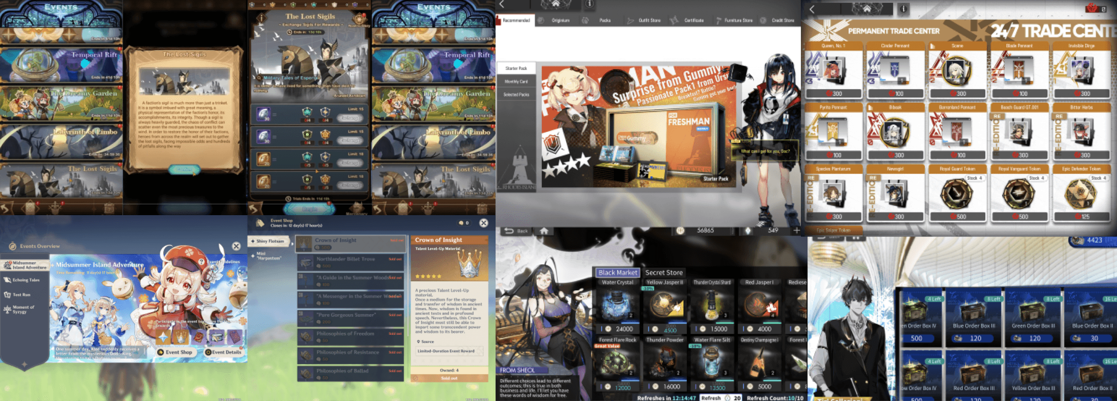This screenshot has width=1117, height=401.
Task: Choose the Bibeak trade item
Action: 895,131
